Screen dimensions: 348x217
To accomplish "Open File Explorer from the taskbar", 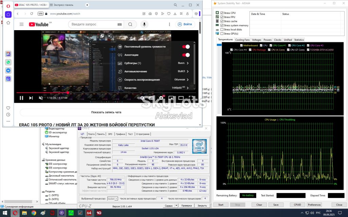I will tap(24, 213).
